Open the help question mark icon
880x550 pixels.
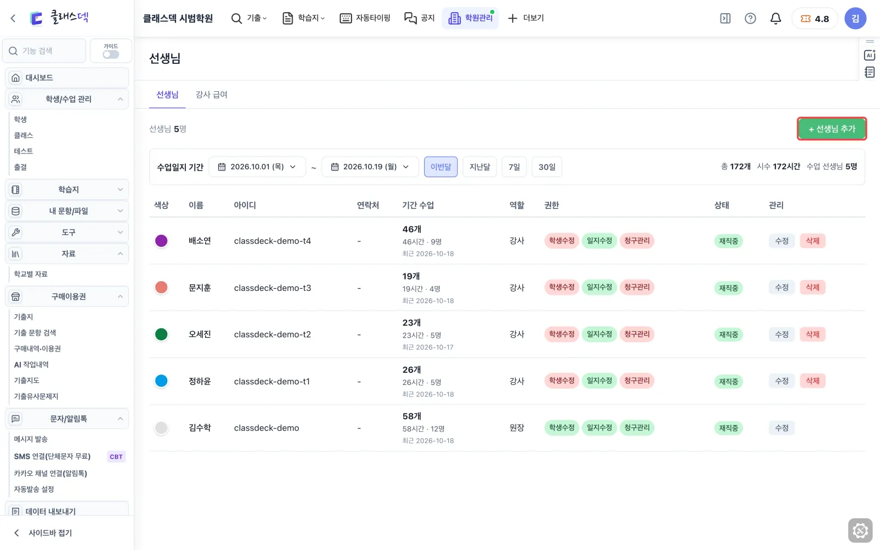click(x=750, y=18)
